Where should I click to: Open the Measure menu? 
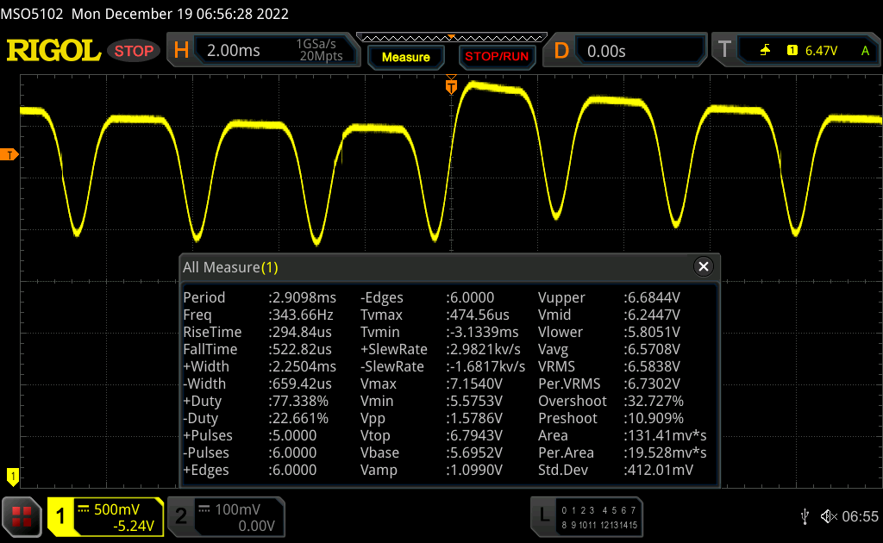click(405, 57)
